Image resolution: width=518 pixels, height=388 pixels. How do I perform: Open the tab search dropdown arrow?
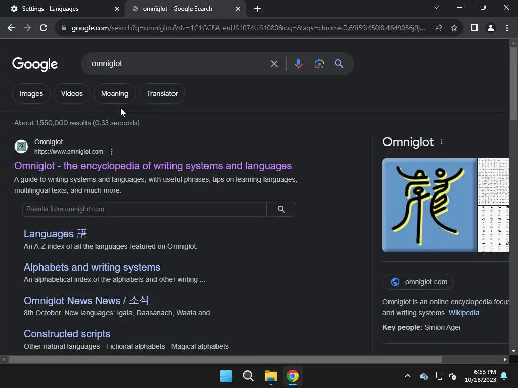pyautogui.click(x=437, y=7)
